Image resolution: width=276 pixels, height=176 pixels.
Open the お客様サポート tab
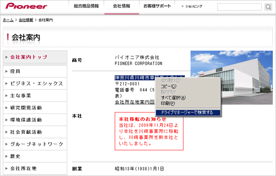click(x=157, y=6)
